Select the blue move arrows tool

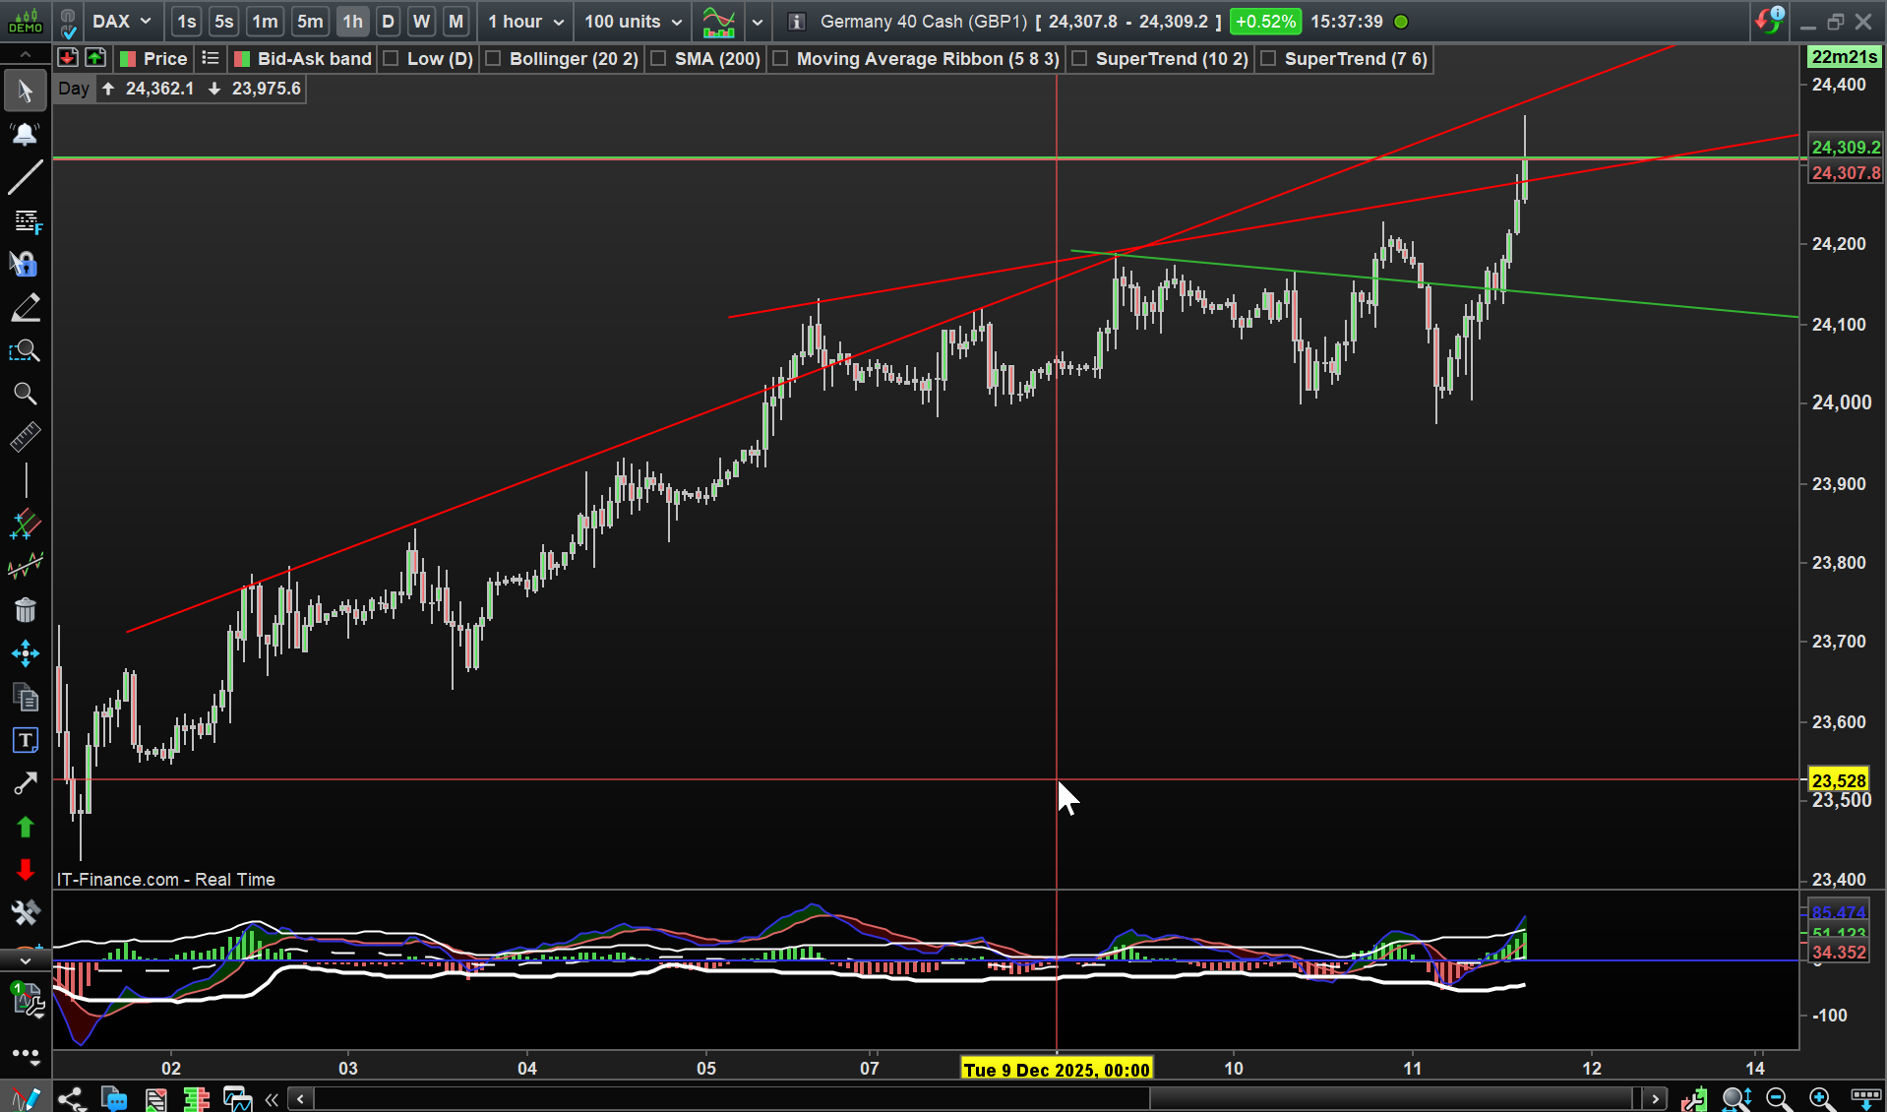[x=26, y=653]
